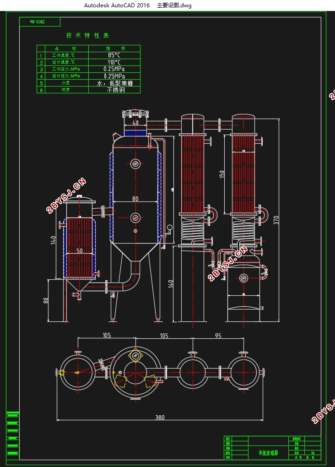Select the 50 dimension on the left heater
335x467 pixels.
point(80,251)
